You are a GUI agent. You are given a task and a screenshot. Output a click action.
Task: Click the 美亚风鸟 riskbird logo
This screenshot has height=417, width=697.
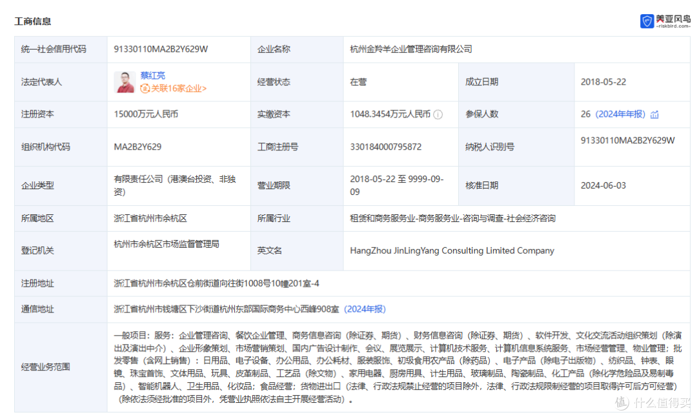pos(665,21)
